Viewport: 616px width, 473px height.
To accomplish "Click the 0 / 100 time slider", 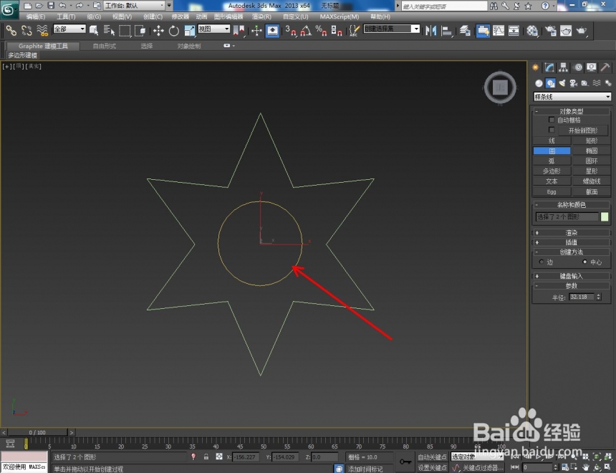I will click(37, 432).
